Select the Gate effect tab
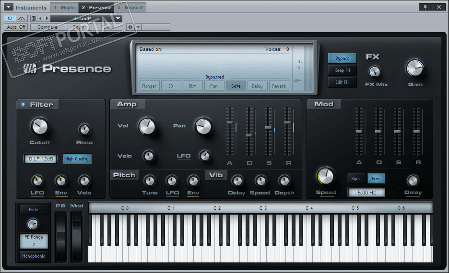Viewport: 449px width, 273px height. click(x=236, y=86)
